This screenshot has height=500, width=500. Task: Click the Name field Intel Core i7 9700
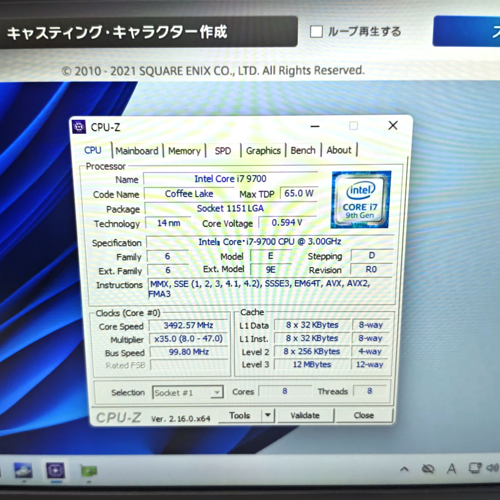231,179
